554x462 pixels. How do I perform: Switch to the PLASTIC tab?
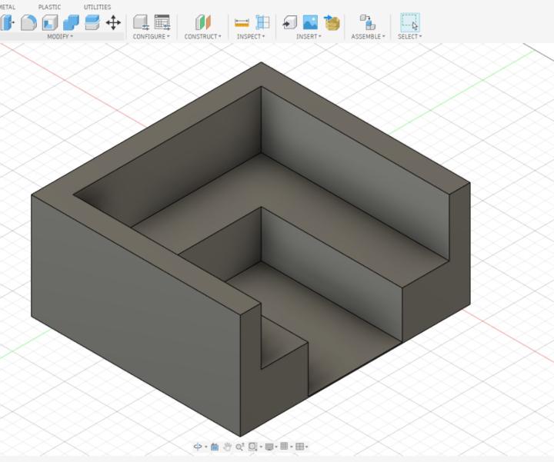[49, 7]
